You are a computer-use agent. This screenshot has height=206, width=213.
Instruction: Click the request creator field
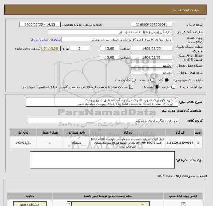117,40
